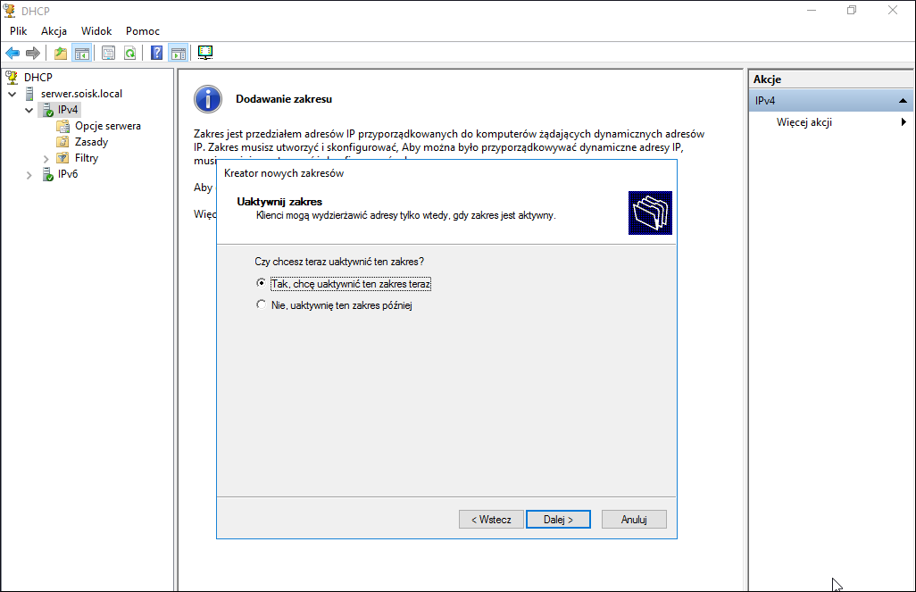The width and height of the screenshot is (916, 592).
Task: Go forward with the gray arrow
Action: 33,54
